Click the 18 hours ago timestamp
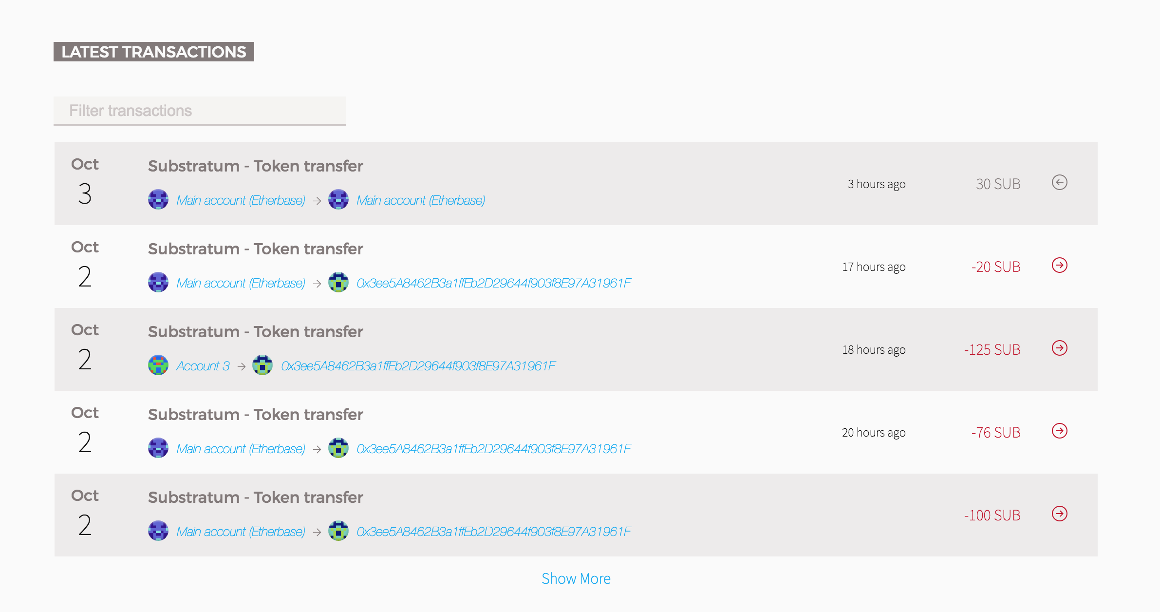The width and height of the screenshot is (1160, 612). 873,349
